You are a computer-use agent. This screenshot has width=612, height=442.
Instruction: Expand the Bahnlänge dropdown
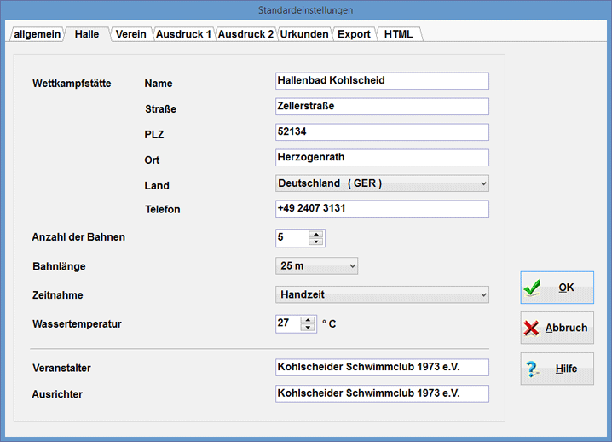click(352, 266)
